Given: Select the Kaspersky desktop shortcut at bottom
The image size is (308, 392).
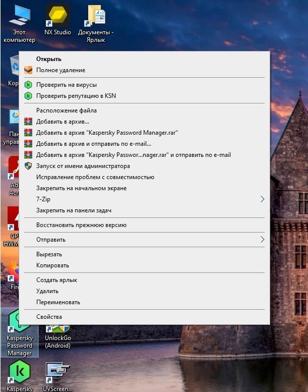Looking at the screenshot, I should pos(20,375).
